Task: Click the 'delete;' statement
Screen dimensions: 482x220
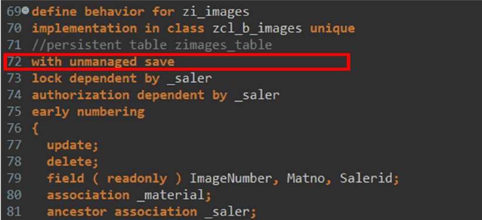Action: point(73,162)
